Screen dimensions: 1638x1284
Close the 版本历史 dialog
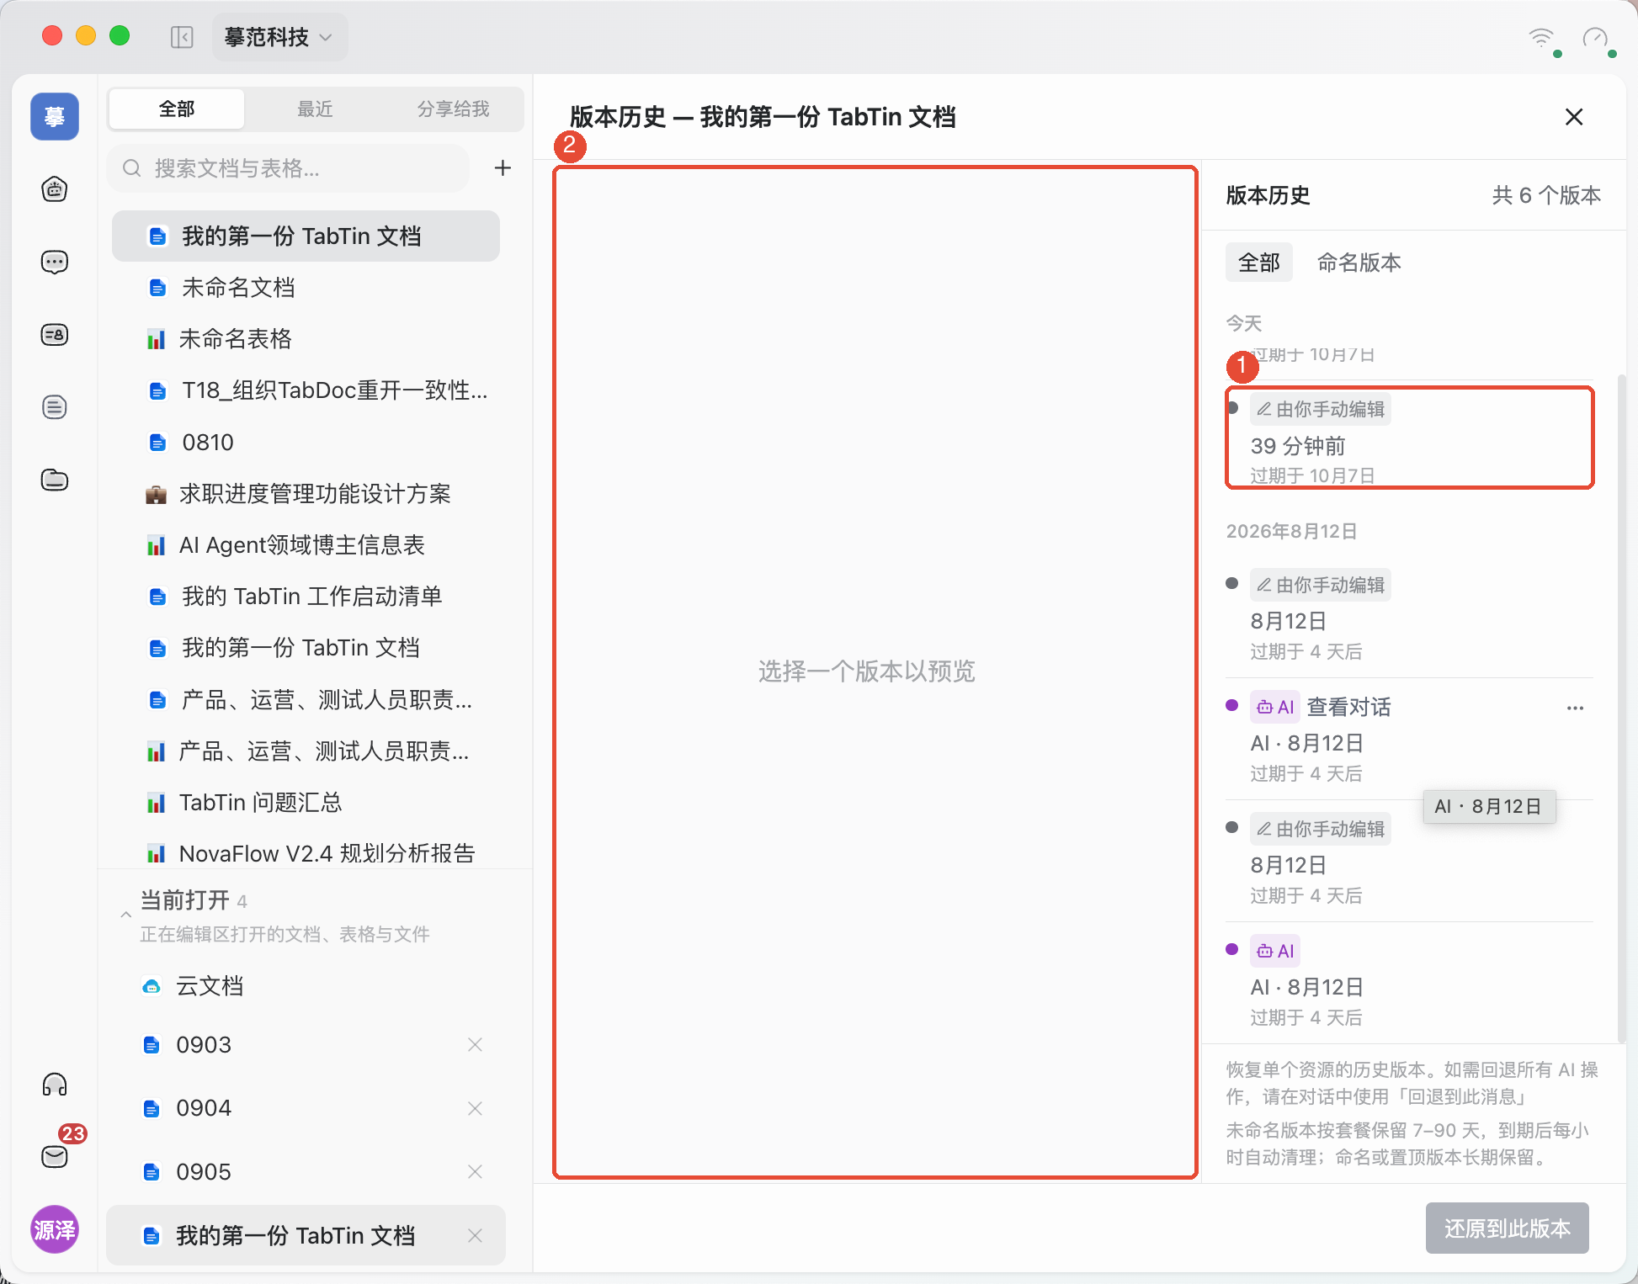(1574, 117)
